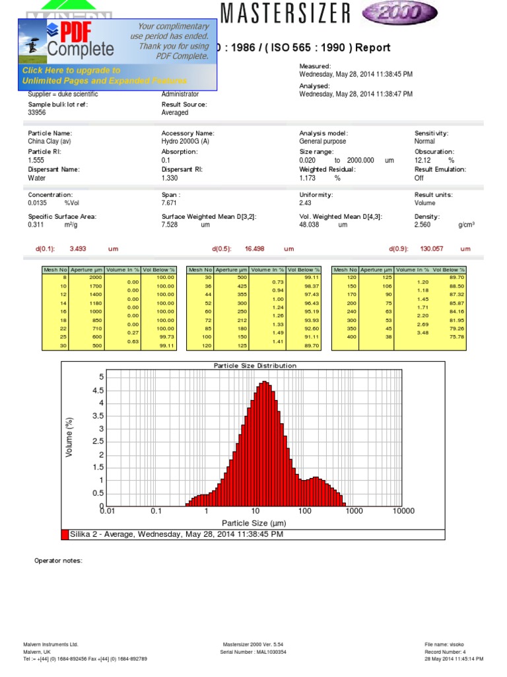Viewport: 507px width, 677px height.
Task: Select concentration value '0.0135'
Action: click(x=38, y=203)
